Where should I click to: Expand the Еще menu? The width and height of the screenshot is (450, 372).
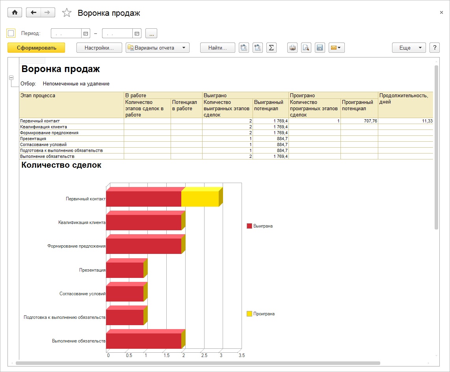409,48
